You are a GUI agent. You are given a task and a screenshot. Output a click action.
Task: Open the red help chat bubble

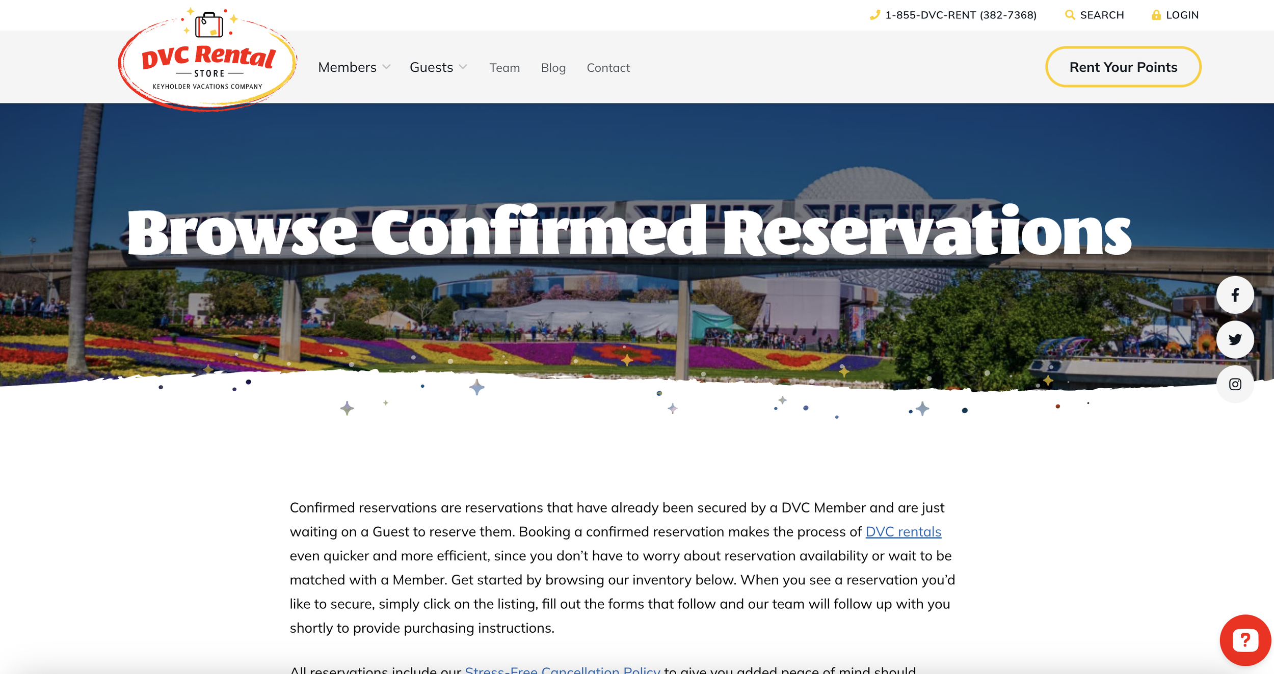[1245, 640]
